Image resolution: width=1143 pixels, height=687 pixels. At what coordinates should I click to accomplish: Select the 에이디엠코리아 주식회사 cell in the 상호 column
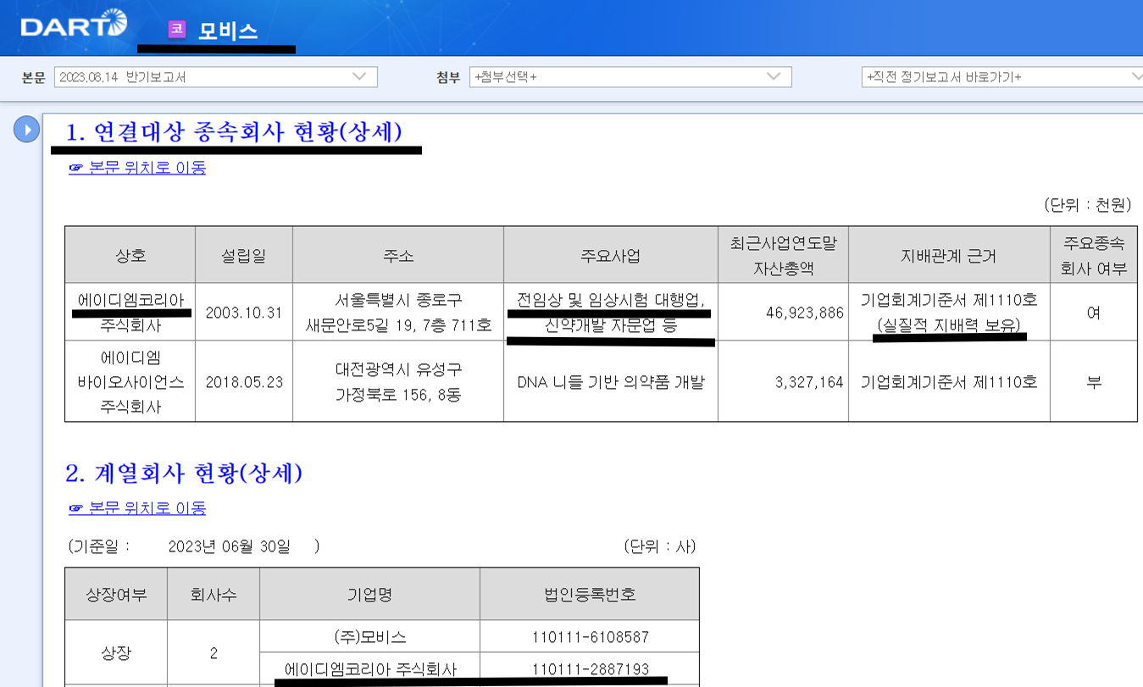point(130,312)
